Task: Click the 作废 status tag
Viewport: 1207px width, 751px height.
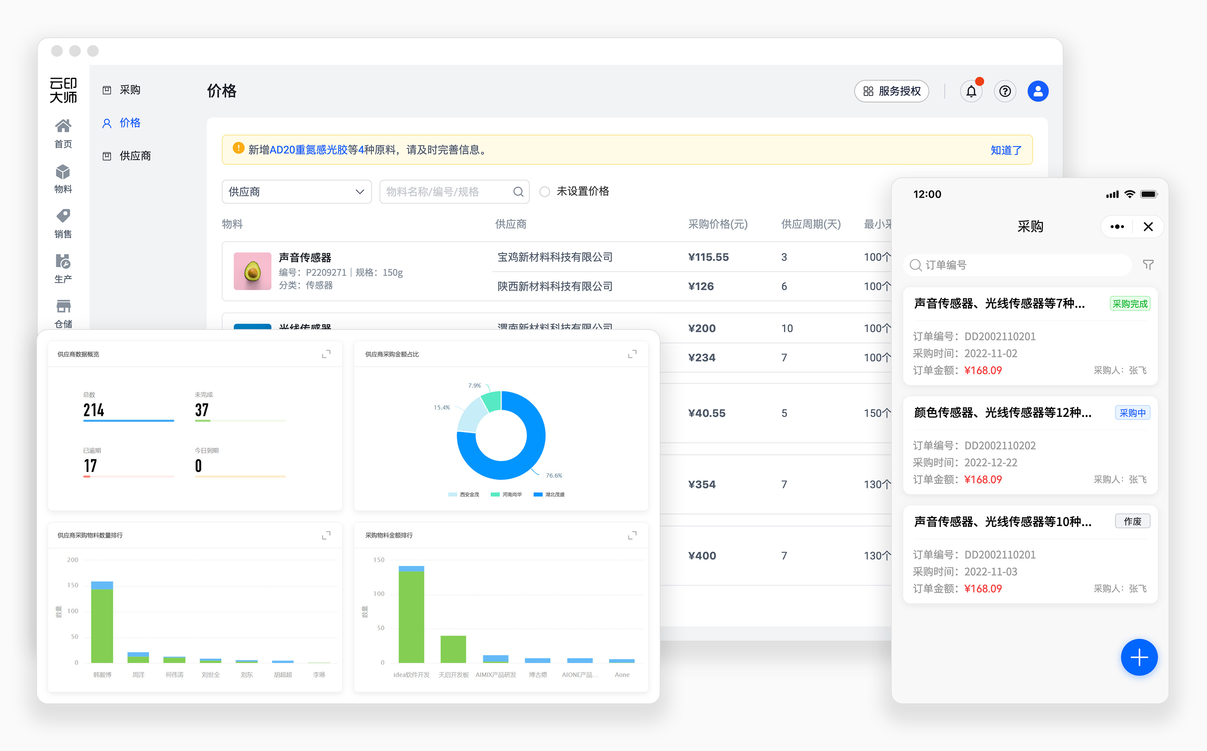Action: [1133, 522]
